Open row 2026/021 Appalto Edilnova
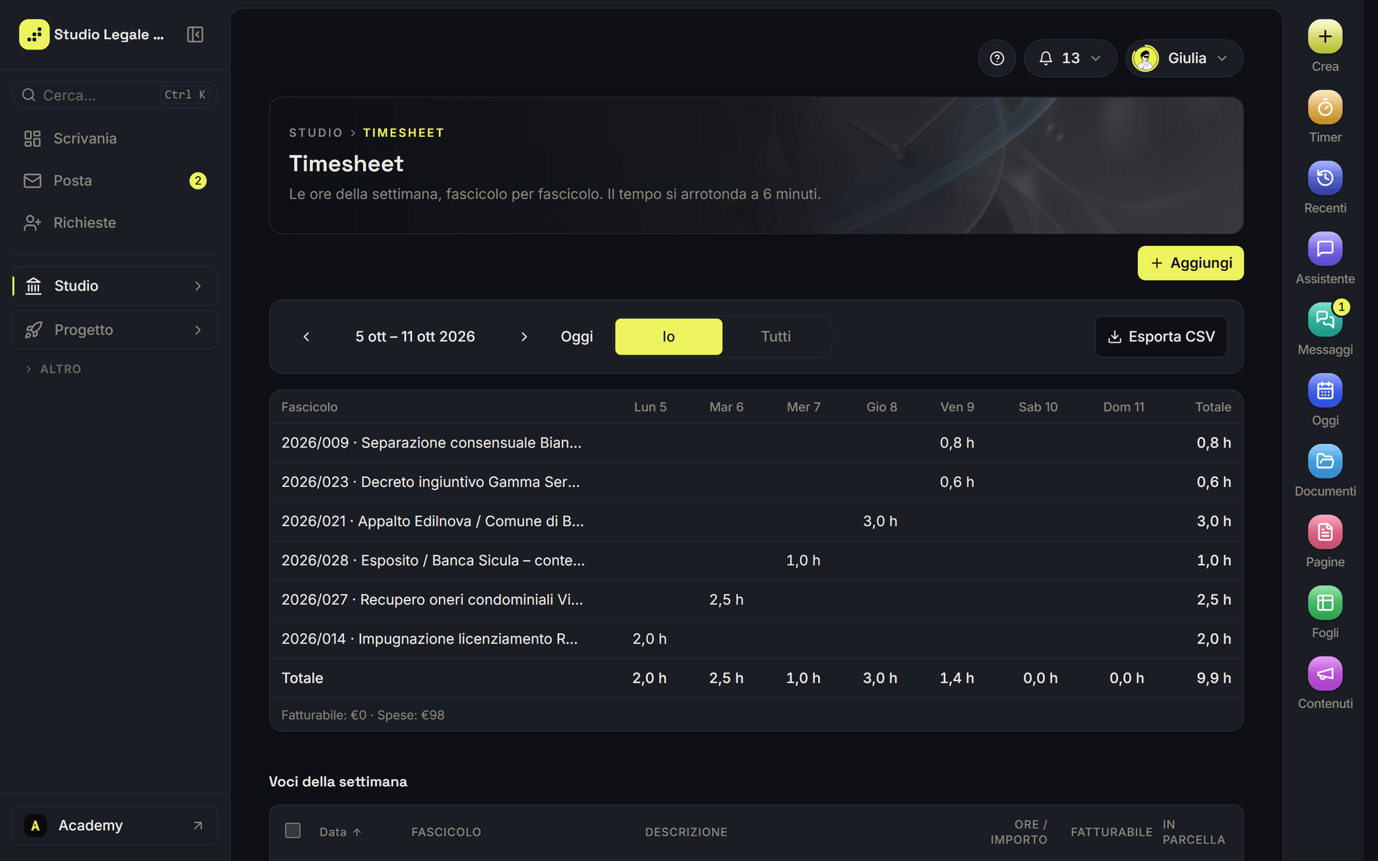 pos(756,522)
